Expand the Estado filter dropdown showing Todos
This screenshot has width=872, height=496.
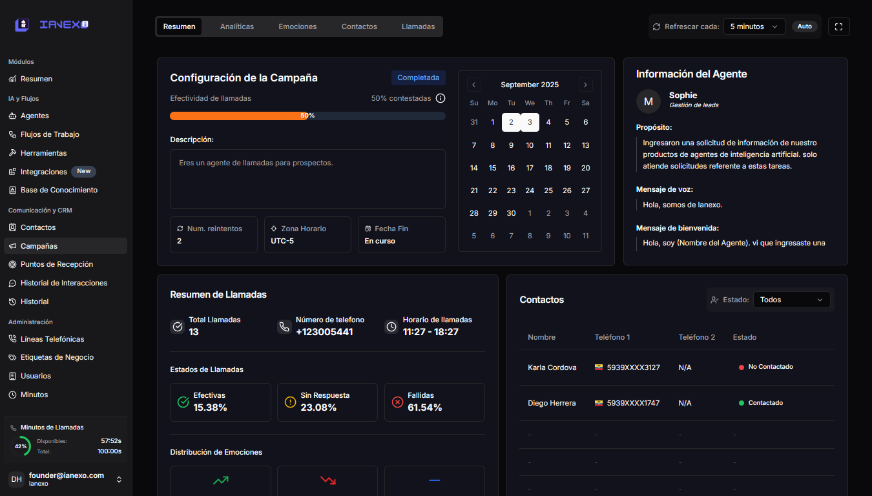point(793,300)
